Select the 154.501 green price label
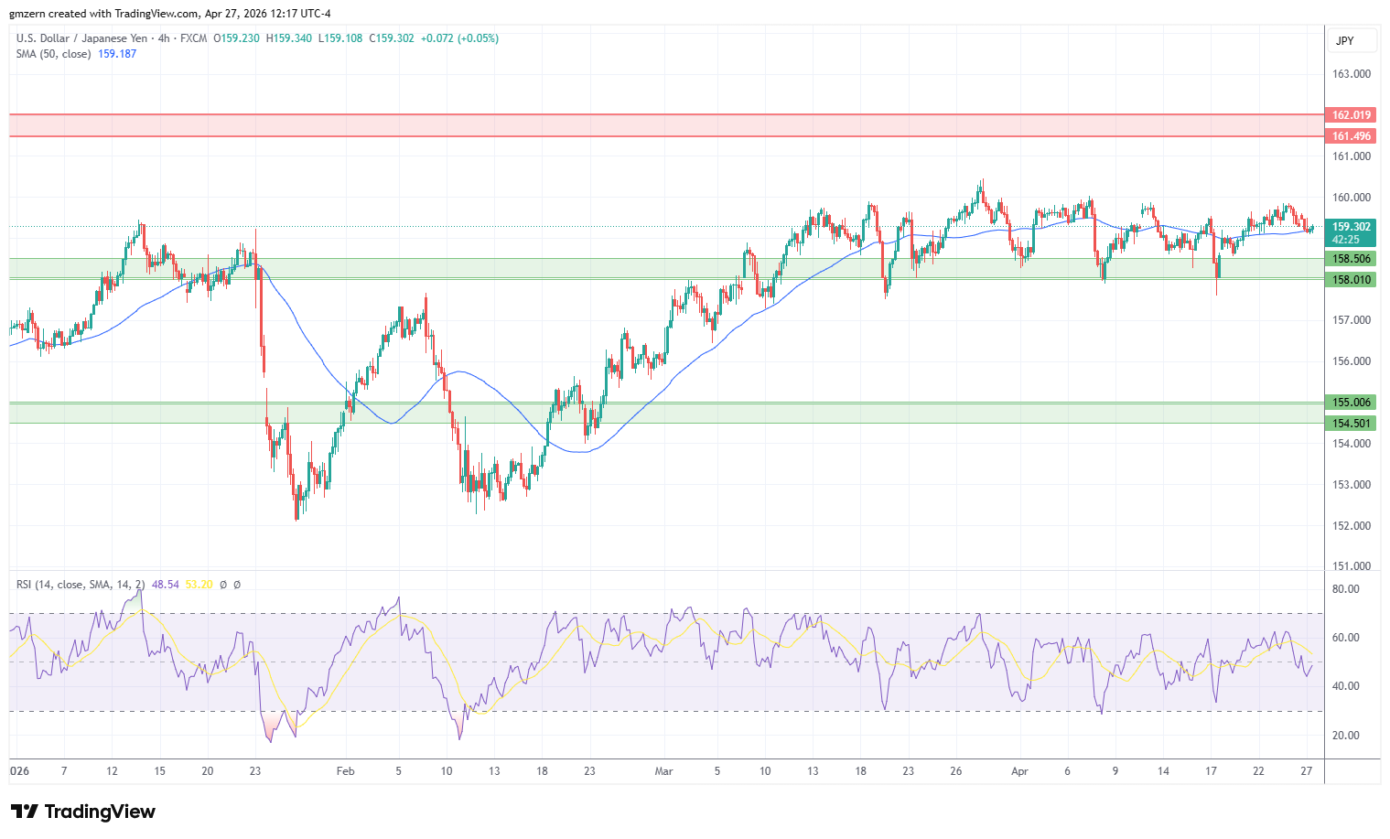The width and height of the screenshot is (1390, 839). pos(1351,424)
